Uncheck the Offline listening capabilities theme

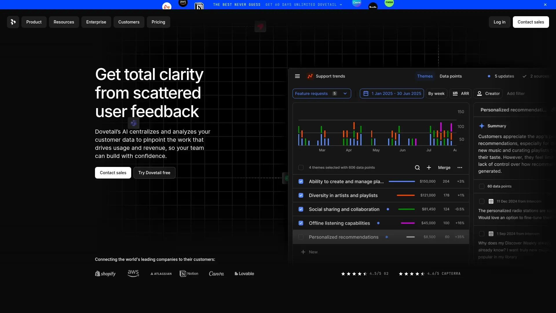point(301,223)
